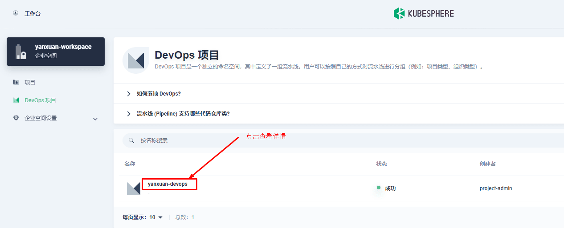Click the yanxuan-workspace enterprise icon
The image size is (564, 228).
(21, 52)
